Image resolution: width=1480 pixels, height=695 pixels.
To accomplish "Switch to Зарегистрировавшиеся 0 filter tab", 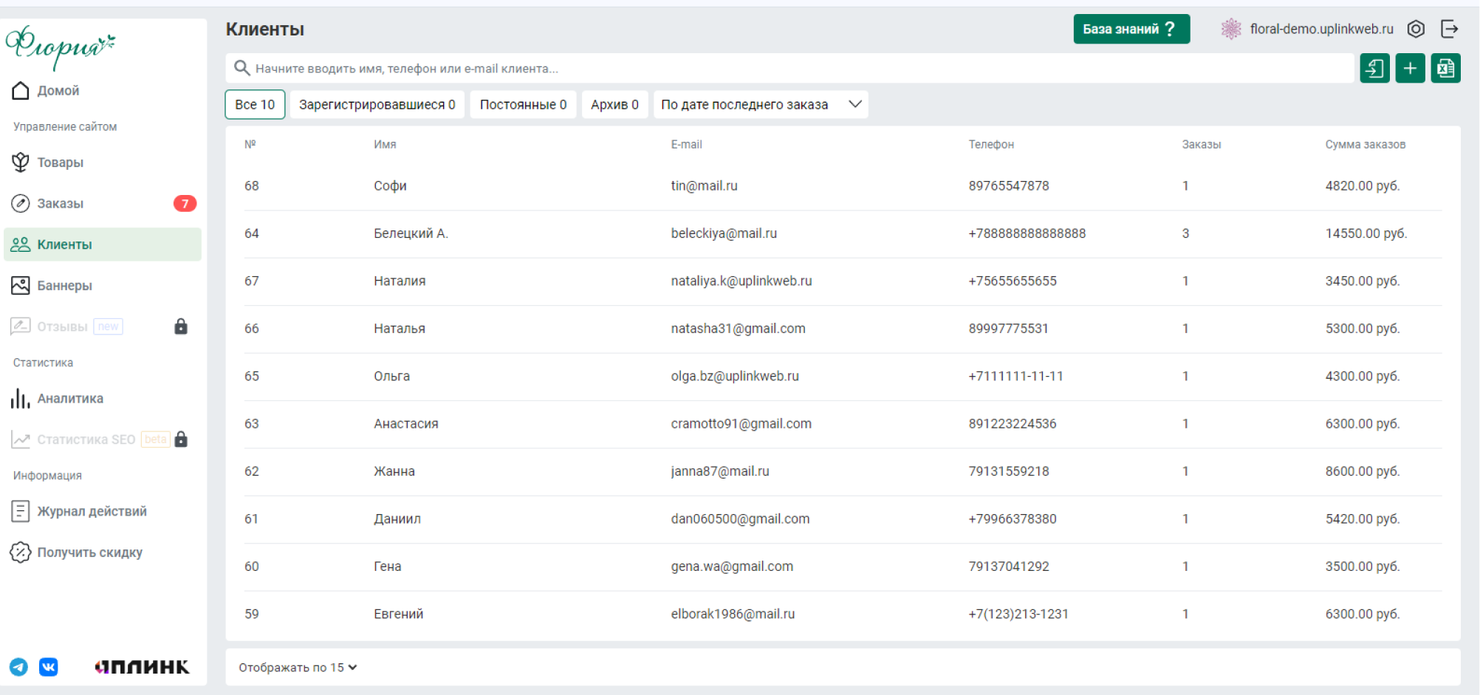I will pyautogui.click(x=377, y=105).
